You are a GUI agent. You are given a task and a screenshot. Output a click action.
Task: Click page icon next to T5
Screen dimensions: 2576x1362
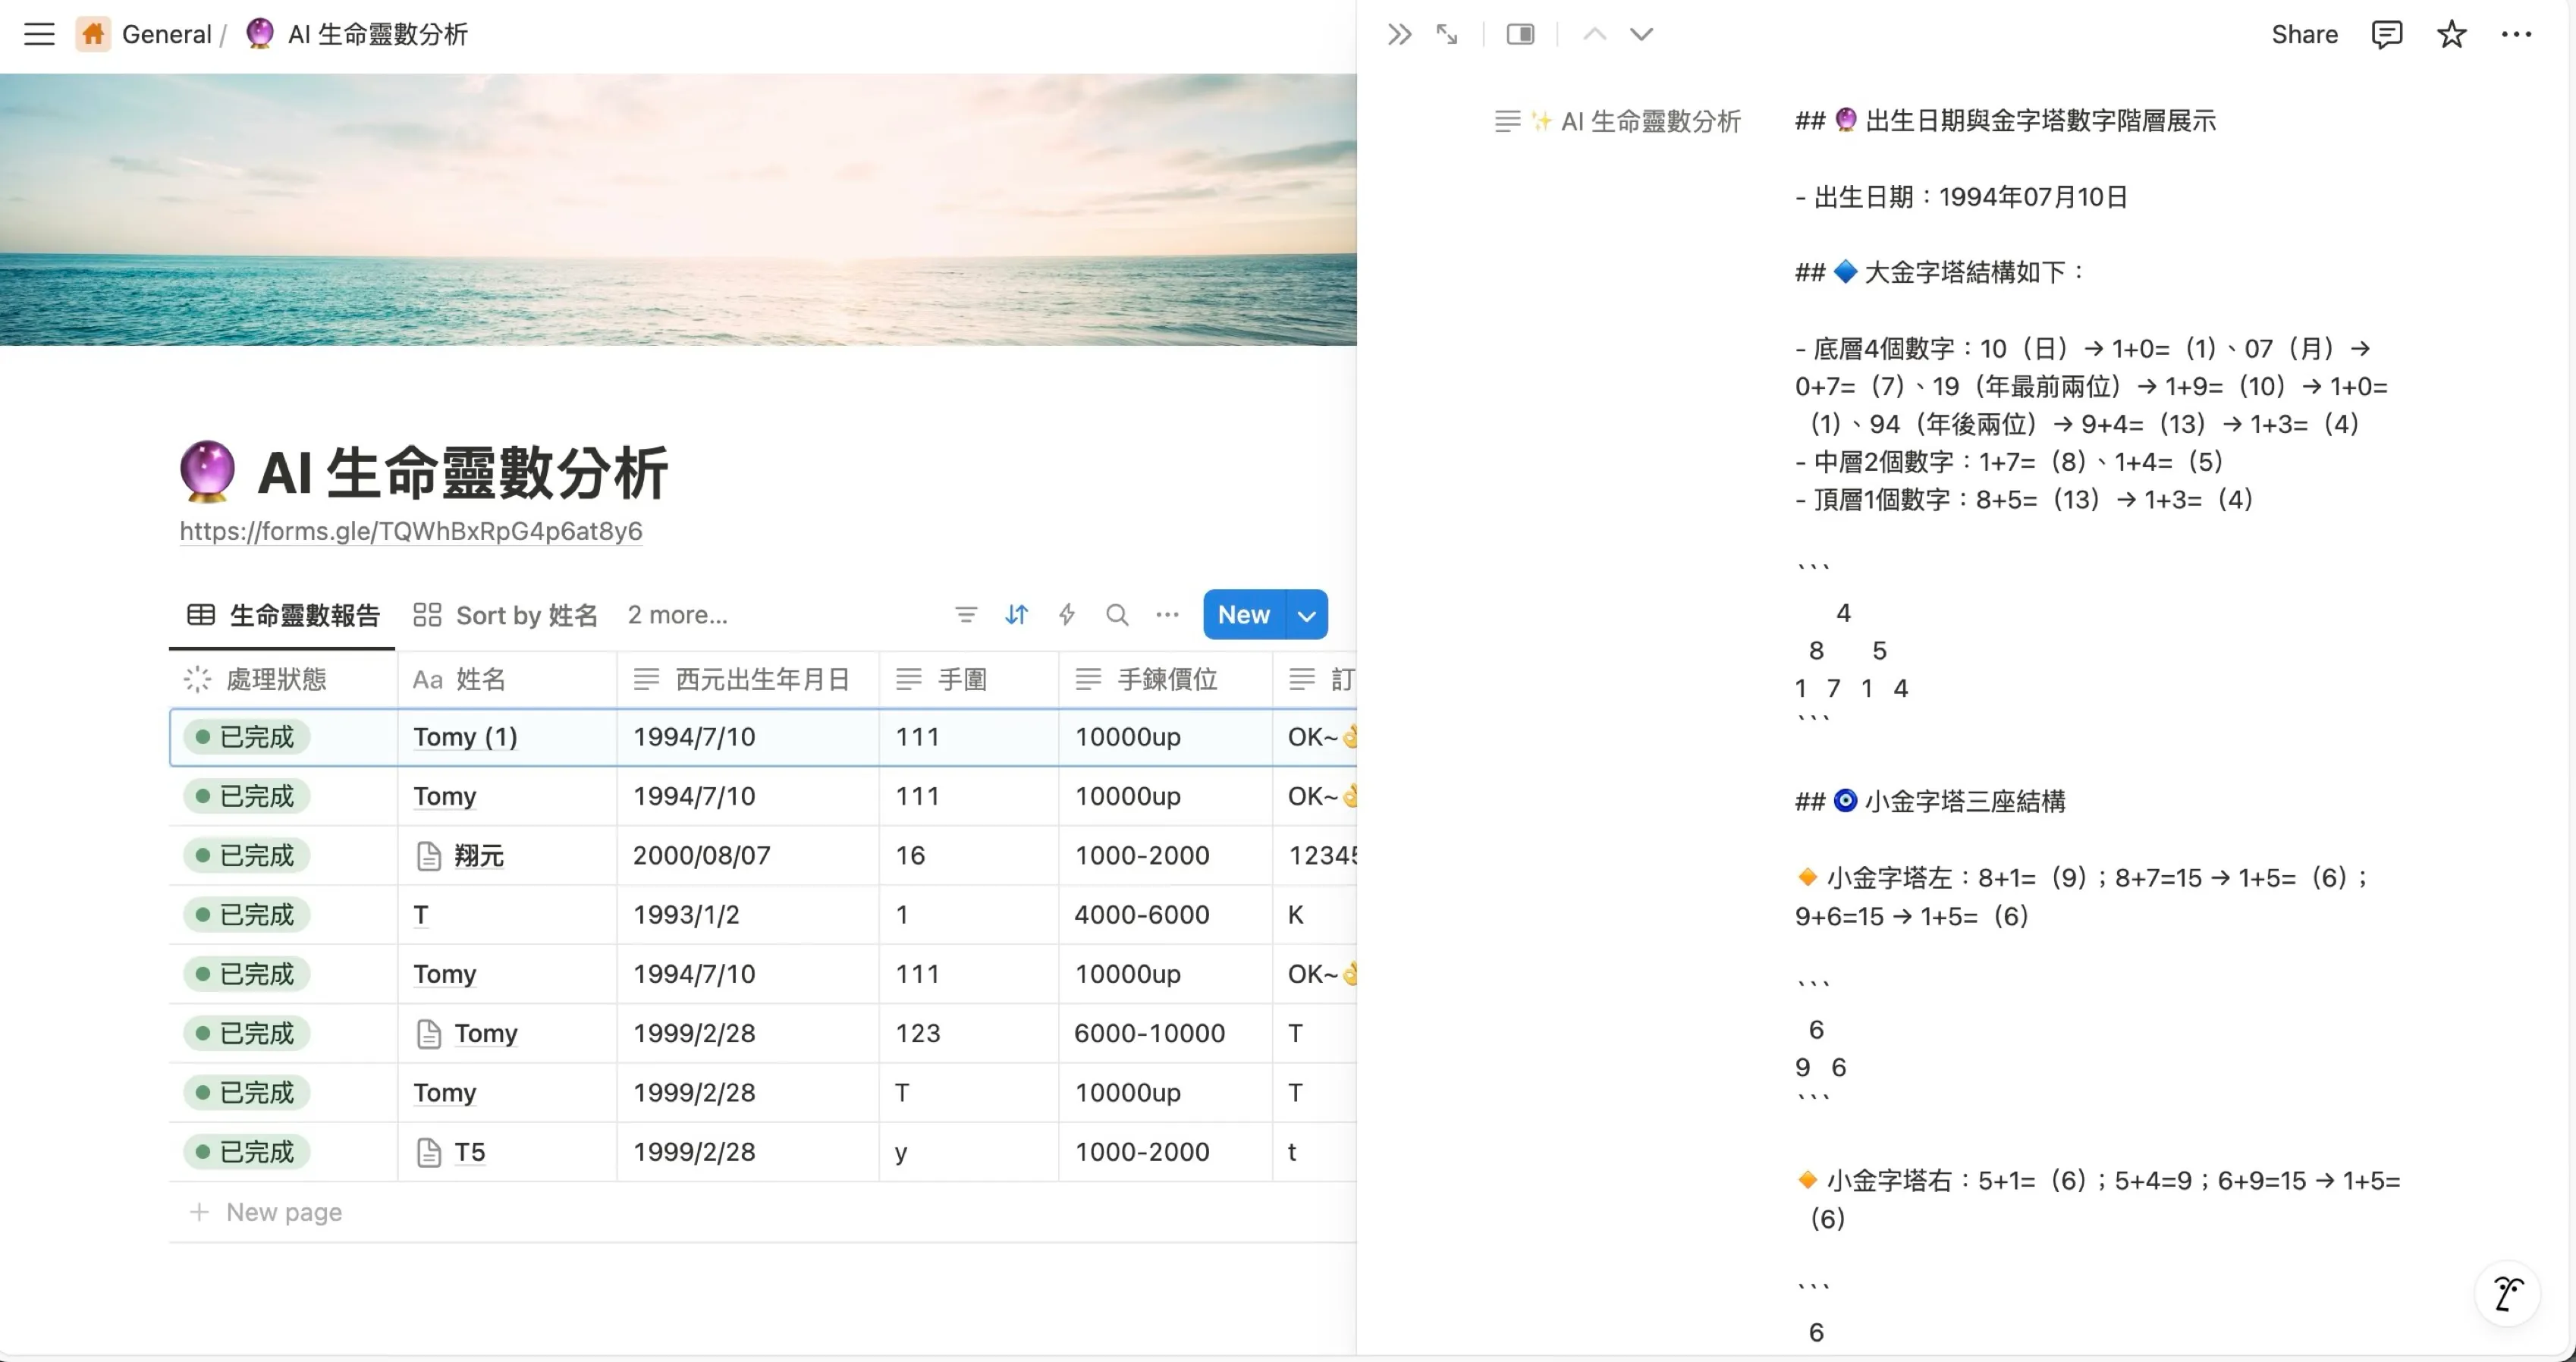click(x=428, y=1152)
